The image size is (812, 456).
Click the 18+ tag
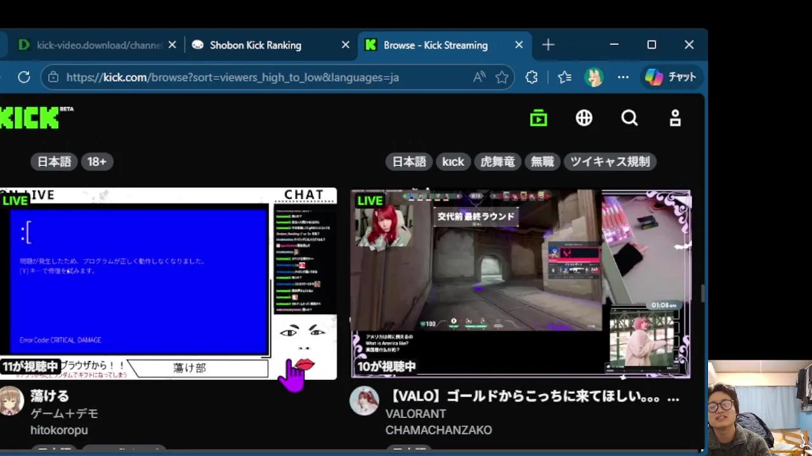tap(96, 161)
